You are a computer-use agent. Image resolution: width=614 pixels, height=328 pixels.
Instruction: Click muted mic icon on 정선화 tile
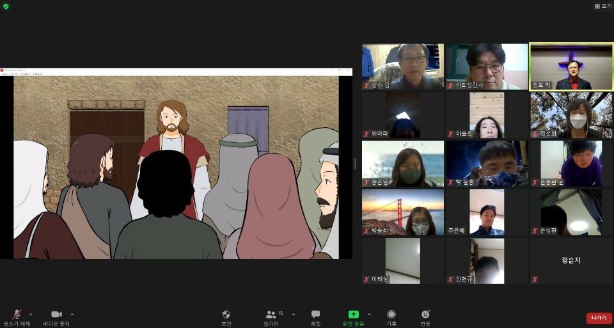click(x=535, y=134)
